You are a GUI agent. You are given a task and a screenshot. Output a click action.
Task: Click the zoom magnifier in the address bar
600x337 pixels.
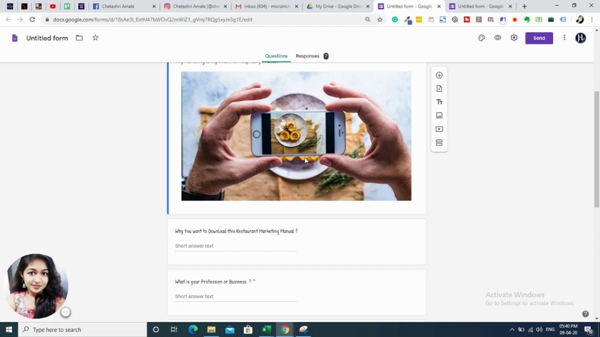coord(367,20)
